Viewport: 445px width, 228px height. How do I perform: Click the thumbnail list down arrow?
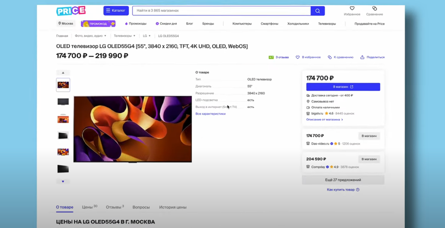[63, 181]
